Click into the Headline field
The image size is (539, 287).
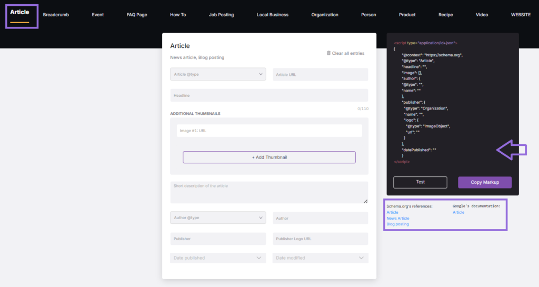[x=269, y=95]
